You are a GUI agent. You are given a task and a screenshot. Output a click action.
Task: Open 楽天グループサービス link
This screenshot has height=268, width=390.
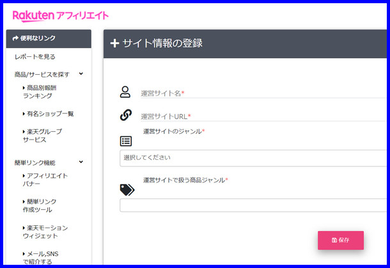[42, 136]
